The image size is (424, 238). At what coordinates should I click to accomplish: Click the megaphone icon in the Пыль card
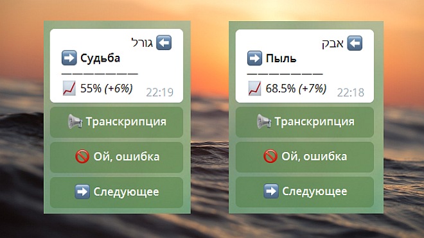263,121
